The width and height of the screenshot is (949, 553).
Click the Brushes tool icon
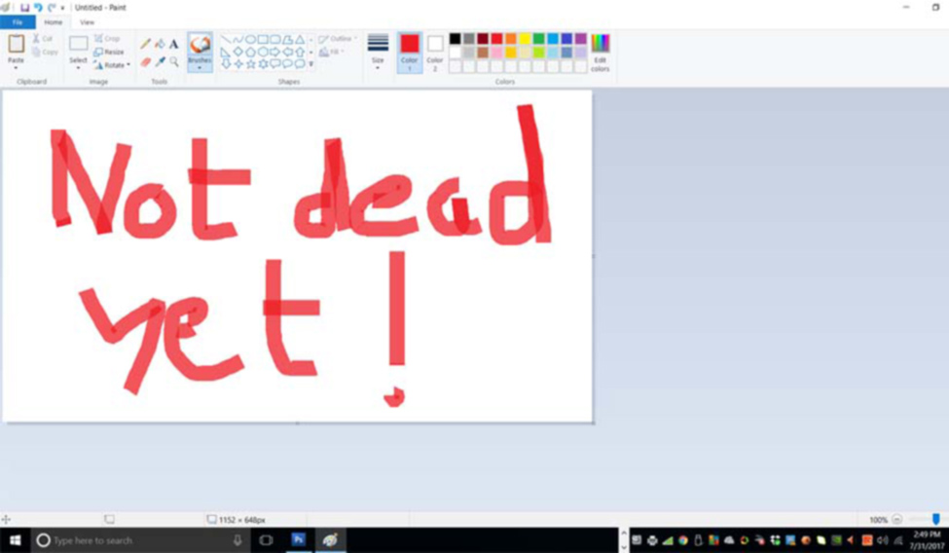point(200,45)
